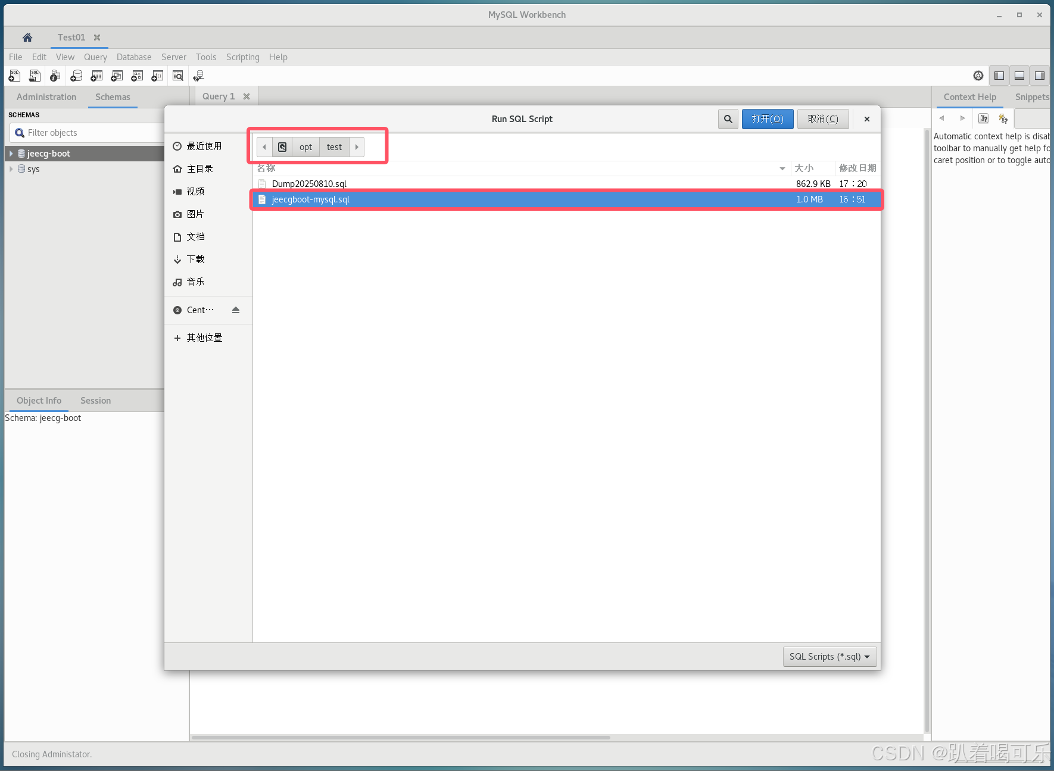Click the 打开(O) open button
1054x771 pixels.
coord(768,119)
